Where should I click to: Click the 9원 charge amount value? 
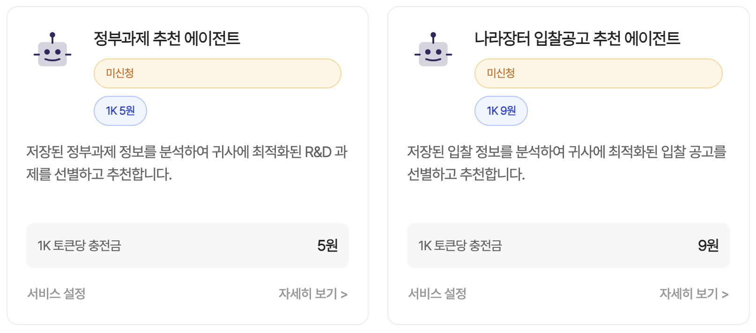tap(708, 246)
